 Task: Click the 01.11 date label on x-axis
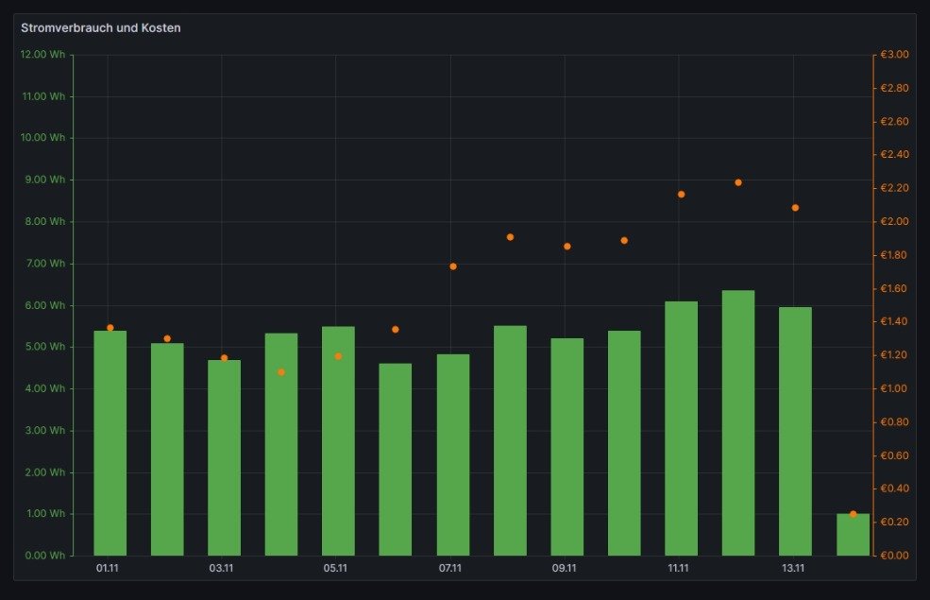coord(108,569)
